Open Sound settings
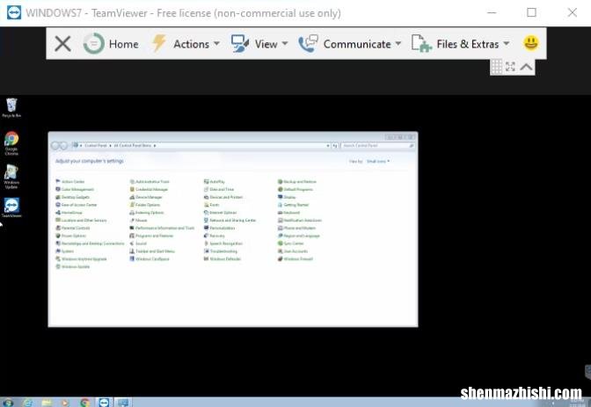591x407 pixels. (x=138, y=243)
